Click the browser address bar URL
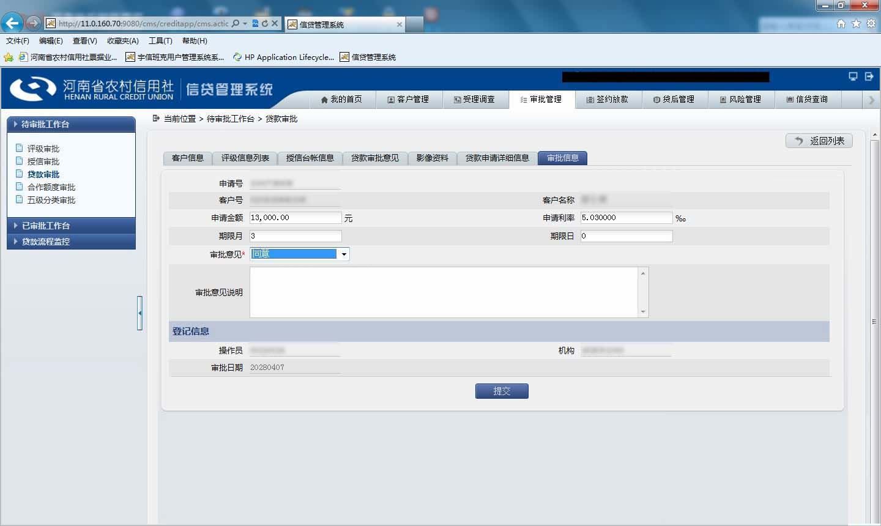 click(x=143, y=23)
